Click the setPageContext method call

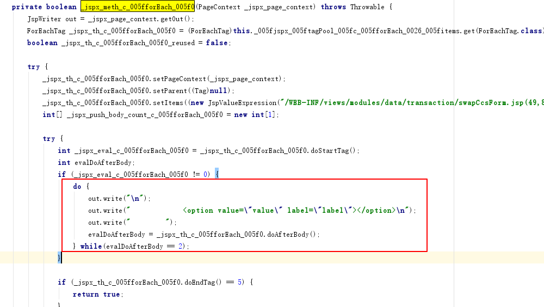click(179, 79)
